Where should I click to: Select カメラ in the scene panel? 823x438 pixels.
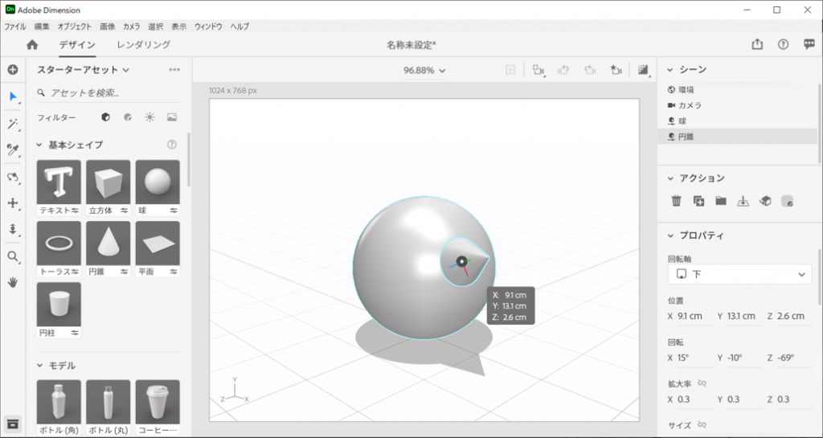689,105
